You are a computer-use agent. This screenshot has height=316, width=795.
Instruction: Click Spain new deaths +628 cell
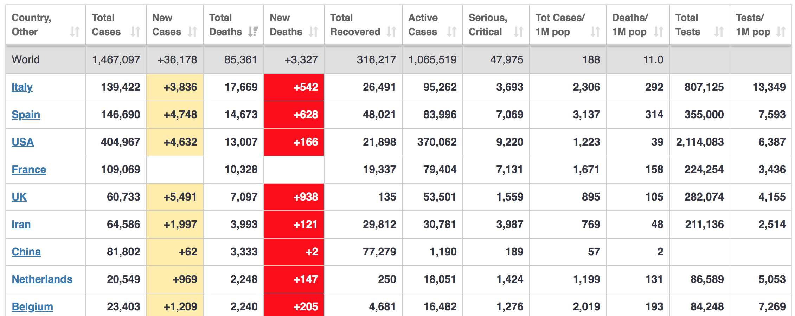pyautogui.click(x=294, y=115)
